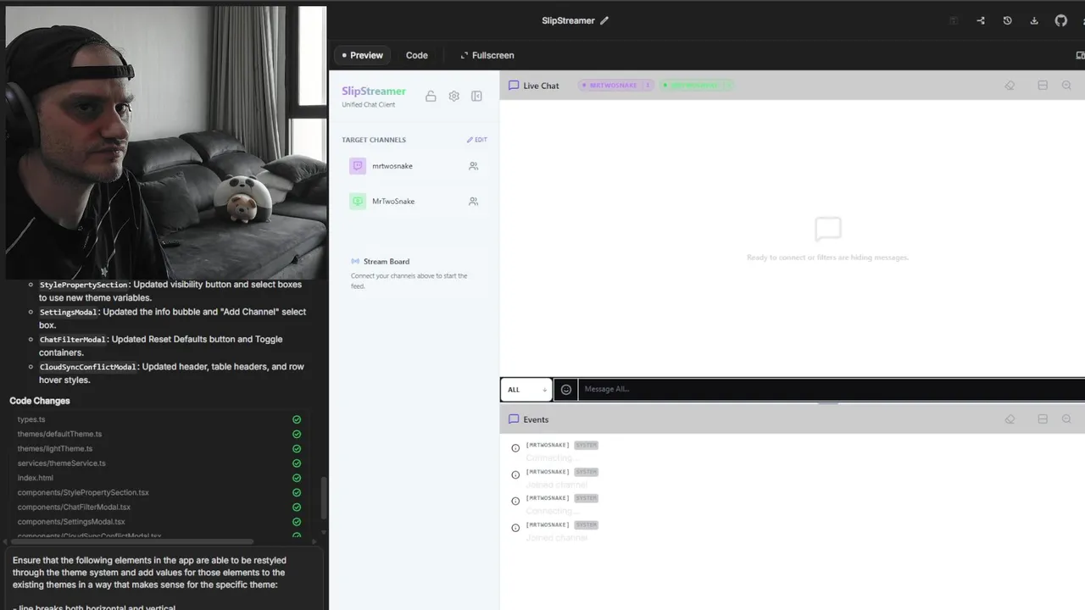
Task: Click the Code Changes heading
Action: 40,401
